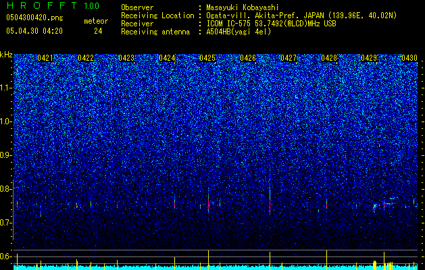Screen dimensions: 425x270
Task: Click the 0423 time marker
Action: (126, 58)
